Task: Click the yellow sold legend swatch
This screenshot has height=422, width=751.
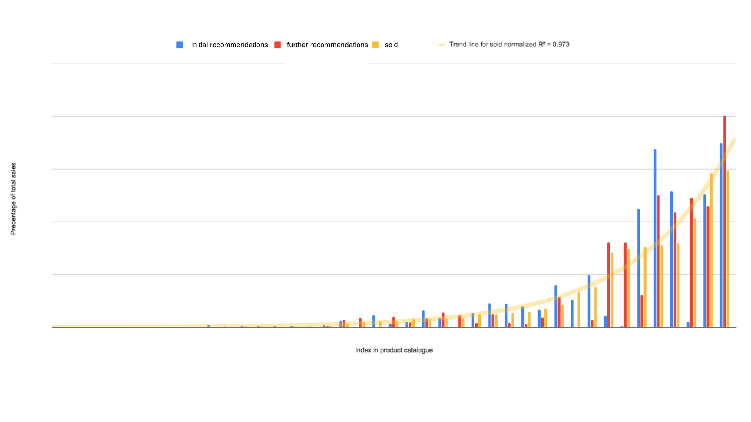Action: (375, 45)
